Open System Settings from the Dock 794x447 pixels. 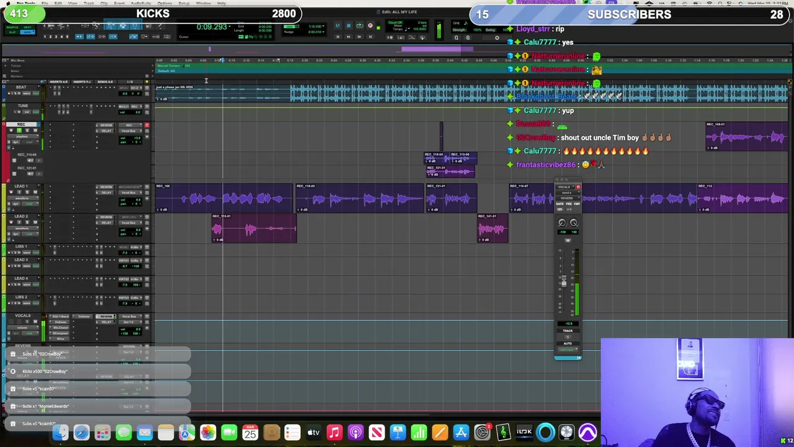tap(482, 432)
